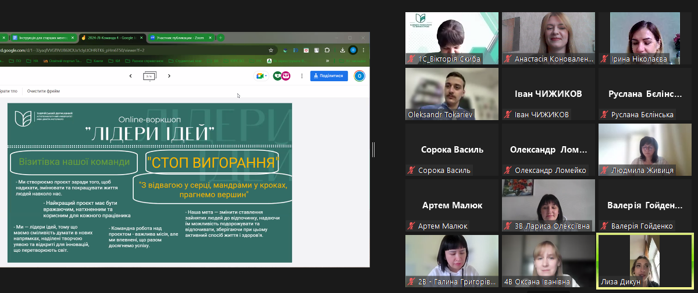
Task: Open the КИ bookmark folder
Action: click(115, 61)
